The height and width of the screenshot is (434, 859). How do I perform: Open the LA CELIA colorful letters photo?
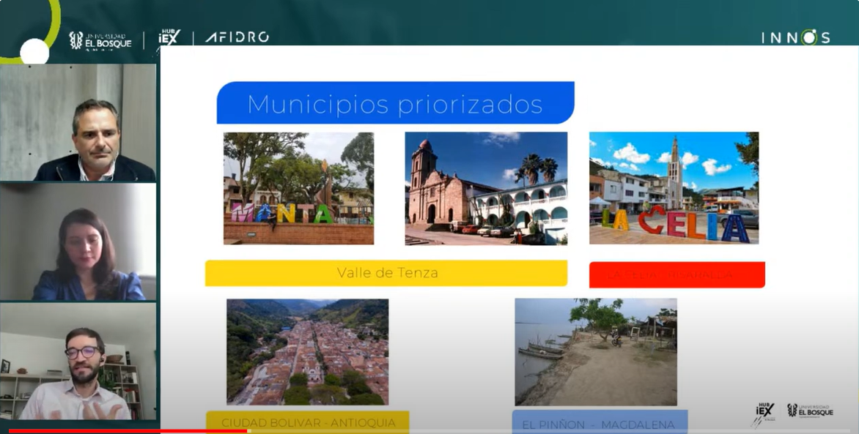(674, 187)
